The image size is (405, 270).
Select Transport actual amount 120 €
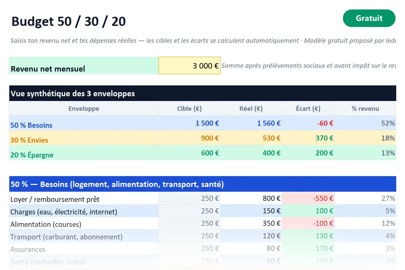(x=251, y=236)
